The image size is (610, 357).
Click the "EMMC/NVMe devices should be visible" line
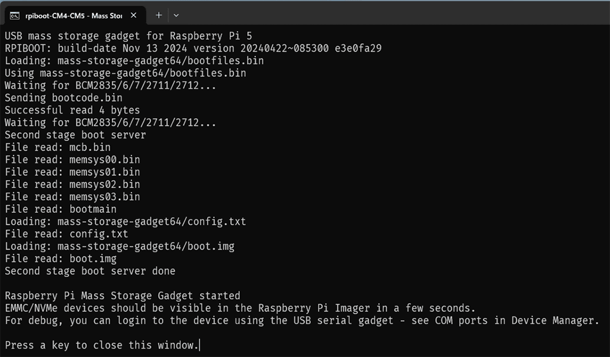[240, 308]
